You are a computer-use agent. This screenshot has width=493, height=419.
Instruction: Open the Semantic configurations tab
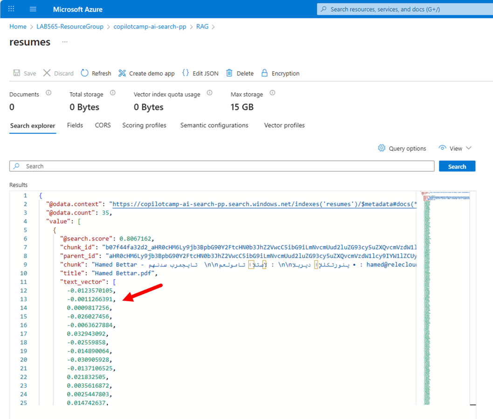point(214,125)
